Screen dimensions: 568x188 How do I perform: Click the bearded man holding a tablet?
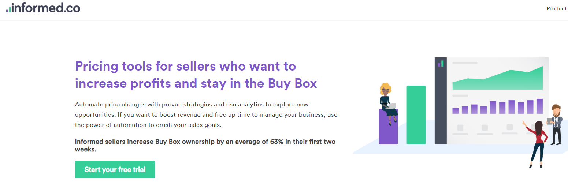[555, 124]
